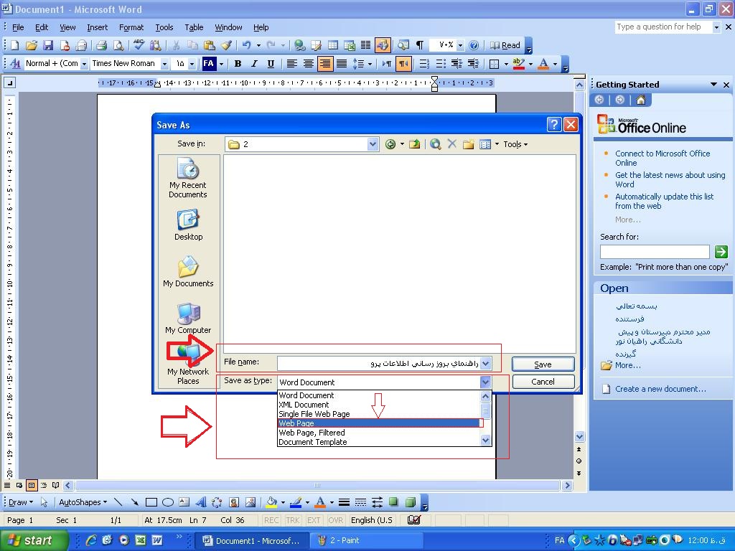Go back using Save As Back icon
The height and width of the screenshot is (551, 735).
[x=390, y=144]
